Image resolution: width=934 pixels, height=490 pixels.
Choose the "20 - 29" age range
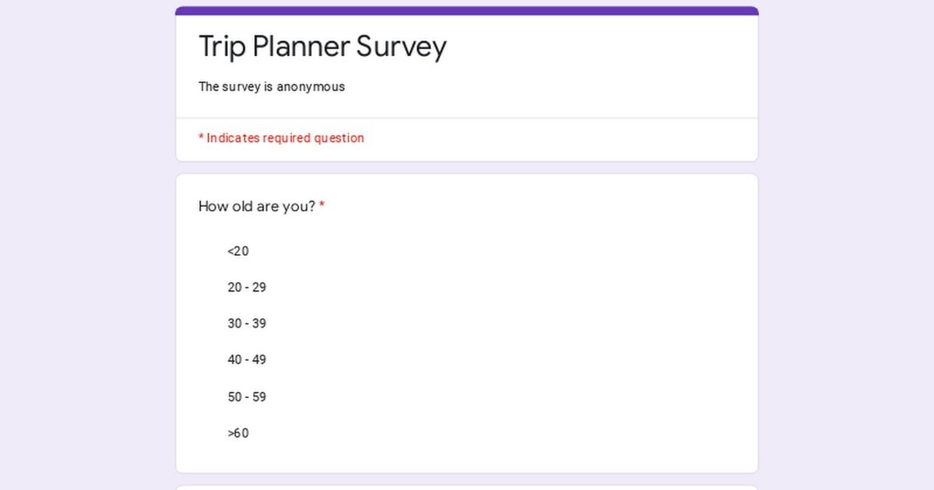247,288
